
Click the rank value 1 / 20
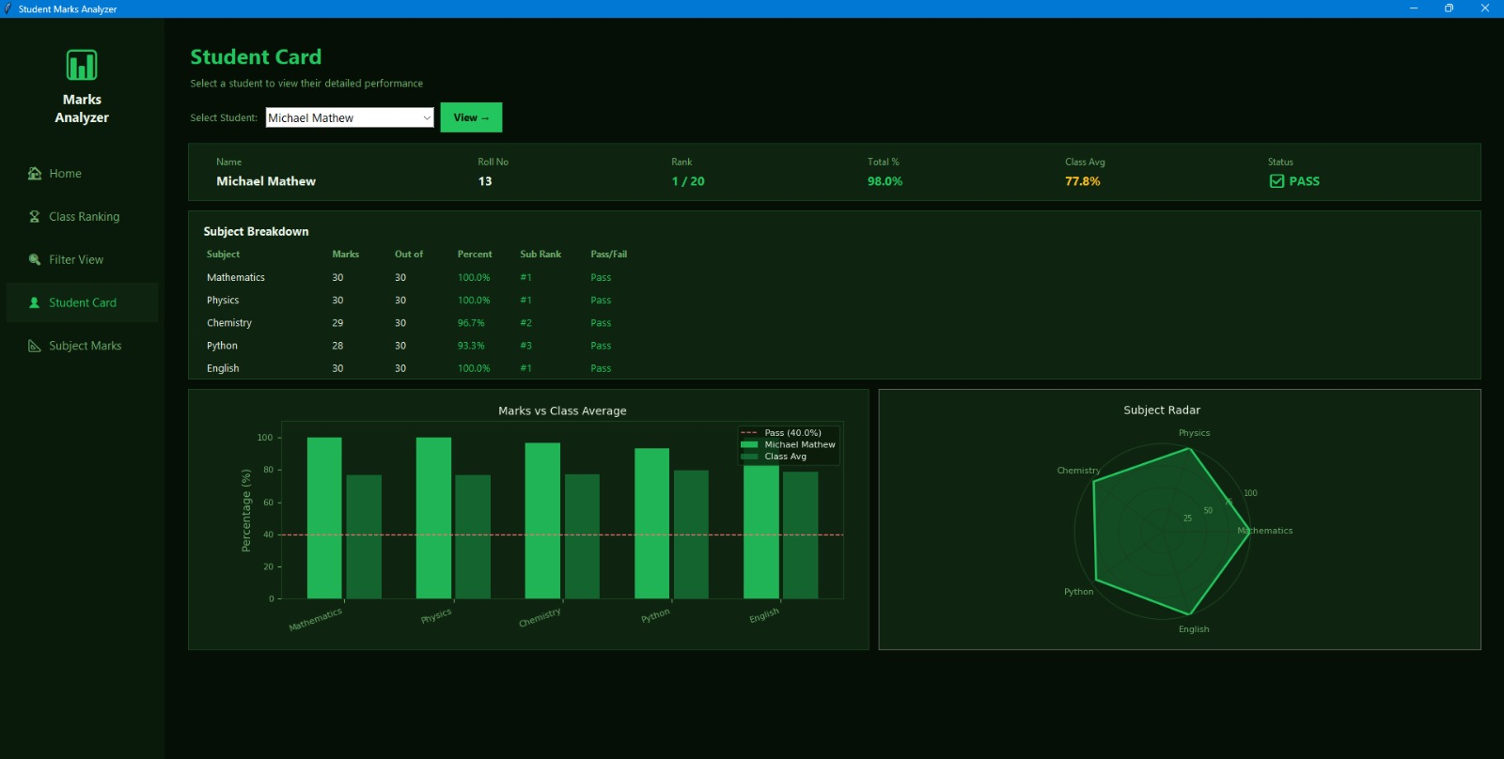pos(688,181)
